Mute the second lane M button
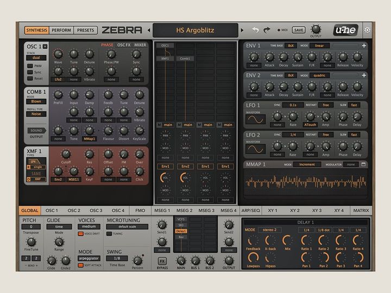Viewport: 391px width, 293px height. pos(179,125)
